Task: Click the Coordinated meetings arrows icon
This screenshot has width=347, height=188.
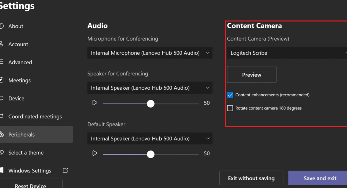Action: (x=2, y=116)
